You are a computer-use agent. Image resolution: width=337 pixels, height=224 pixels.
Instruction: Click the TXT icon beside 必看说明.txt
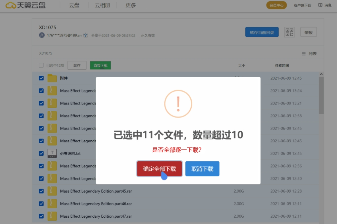click(x=52, y=153)
